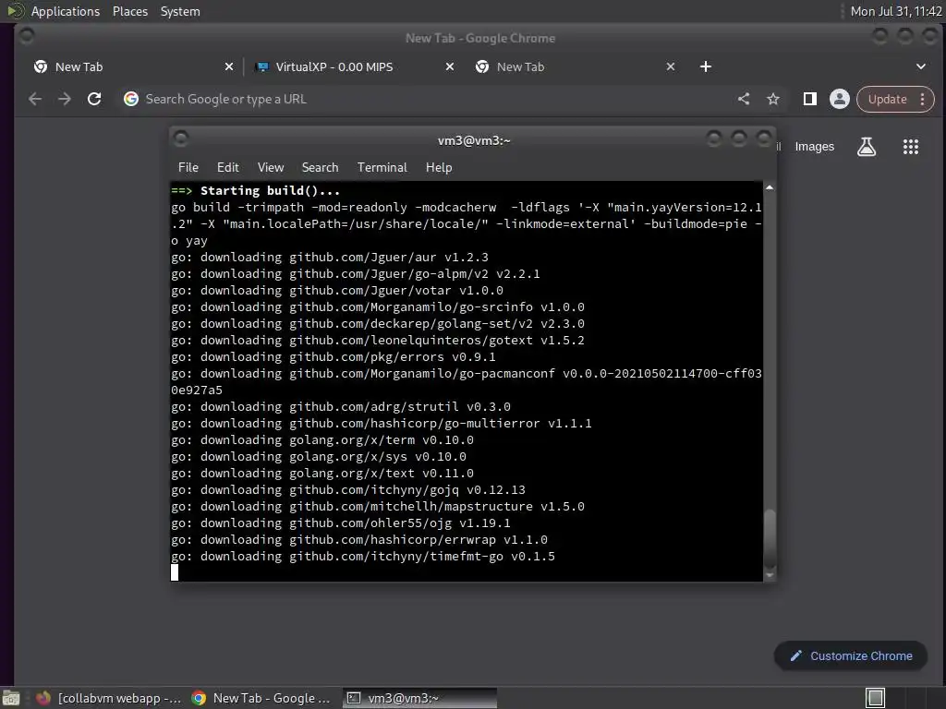Screen dimensions: 946x709
Task: Click the top-left button of the Chrome window
Action: click(x=27, y=36)
